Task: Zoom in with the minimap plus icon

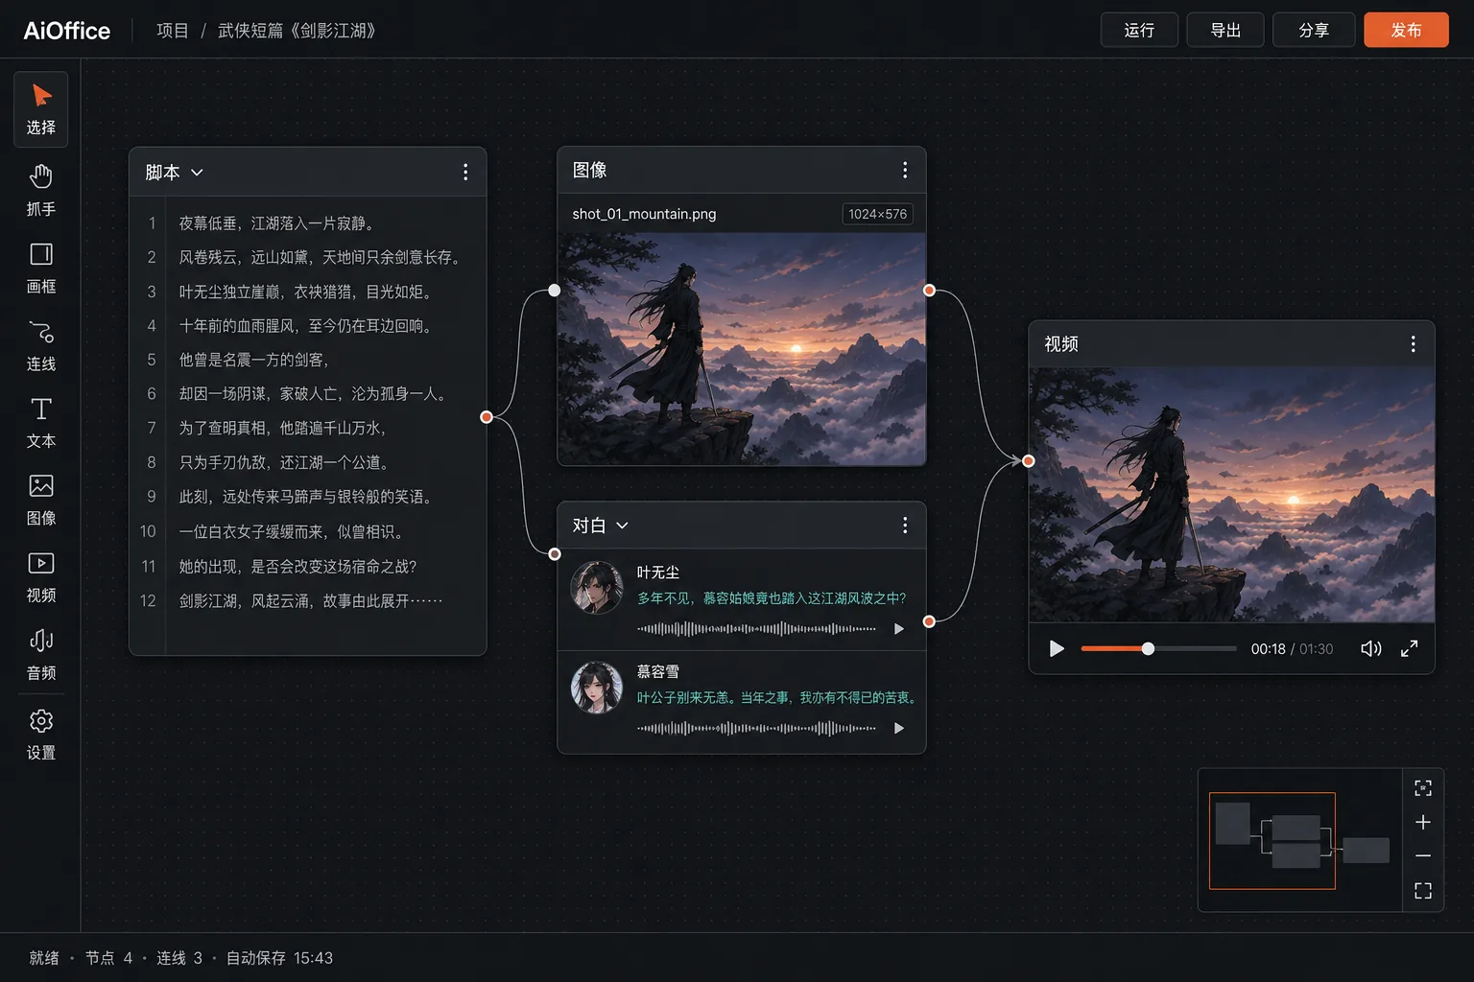Action: [1423, 822]
